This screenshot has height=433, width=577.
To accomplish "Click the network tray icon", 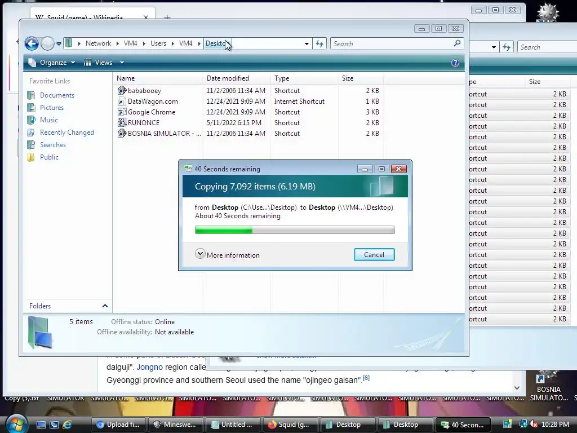I will click(523, 425).
